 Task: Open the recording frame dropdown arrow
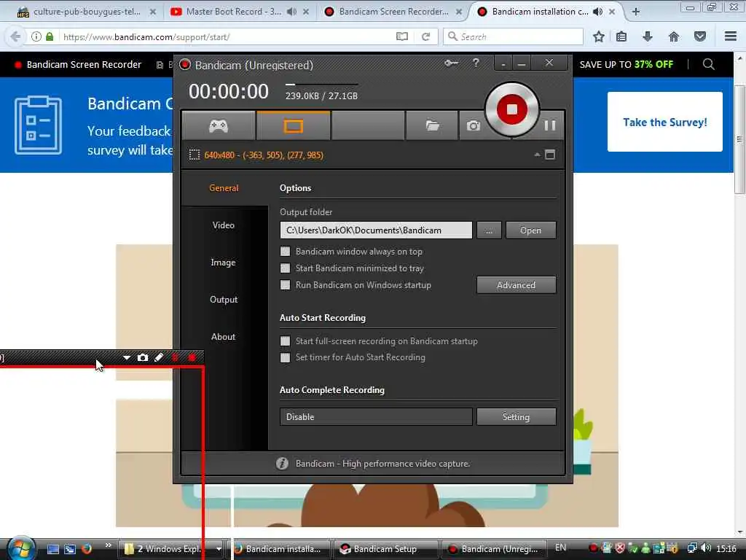coord(127,357)
